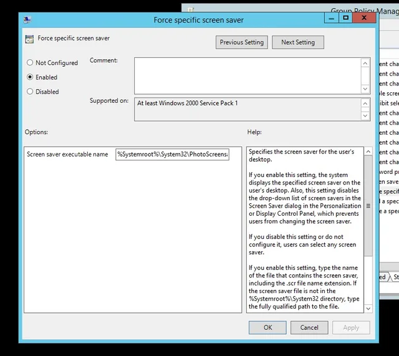
Task: Go to Next Setting
Action: [x=298, y=42]
